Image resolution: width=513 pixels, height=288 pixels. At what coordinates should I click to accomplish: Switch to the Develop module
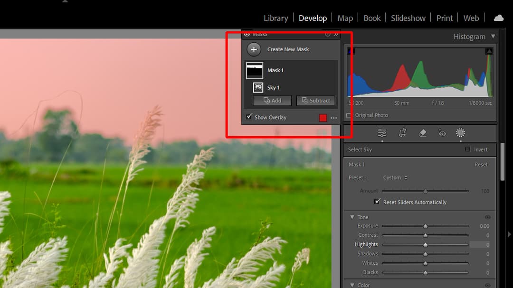pyautogui.click(x=313, y=18)
